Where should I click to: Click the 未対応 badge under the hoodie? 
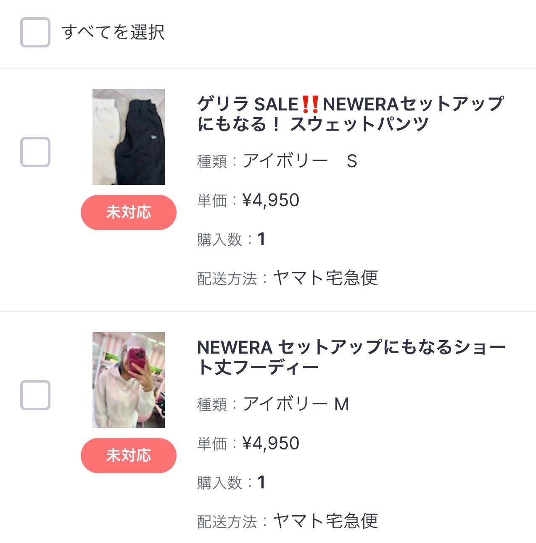click(129, 455)
